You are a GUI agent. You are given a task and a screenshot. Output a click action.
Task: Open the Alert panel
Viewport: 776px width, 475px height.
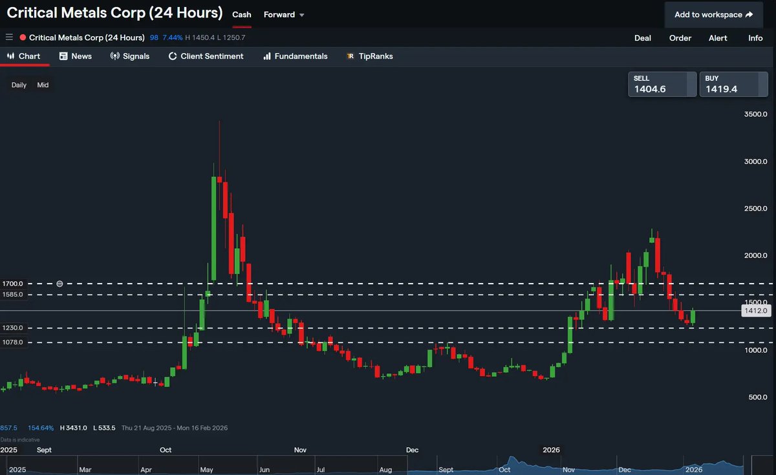click(718, 37)
